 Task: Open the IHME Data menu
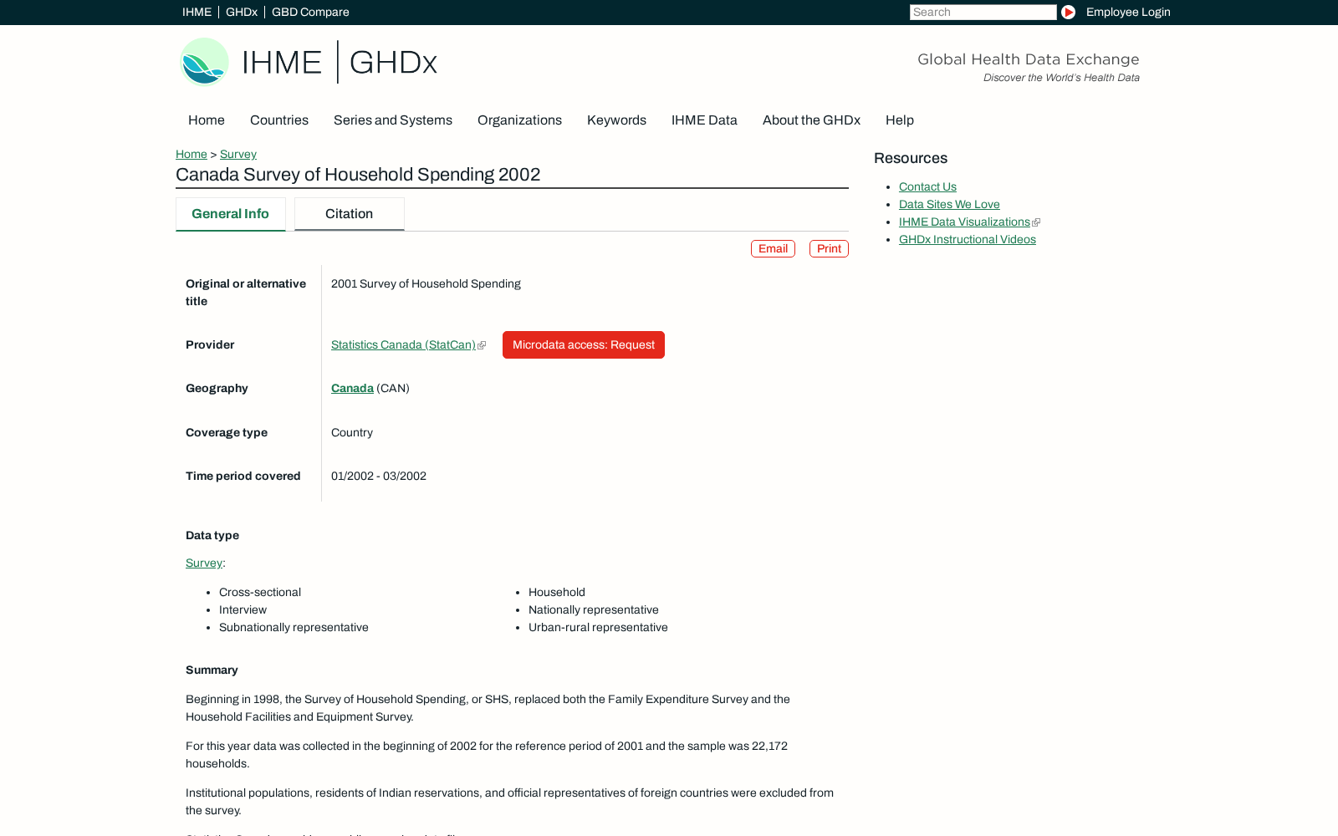(x=704, y=120)
